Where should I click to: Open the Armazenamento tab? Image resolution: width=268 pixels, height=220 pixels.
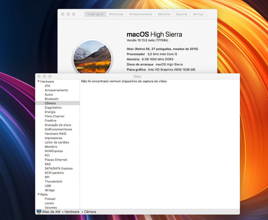(x=141, y=14)
